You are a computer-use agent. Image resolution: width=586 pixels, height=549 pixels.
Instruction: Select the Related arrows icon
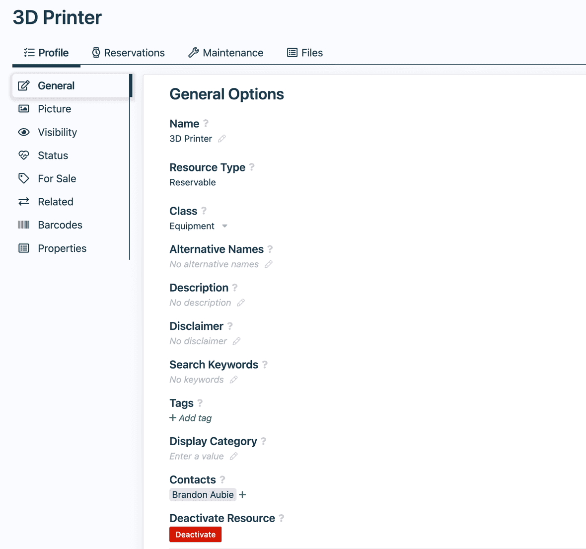24,202
